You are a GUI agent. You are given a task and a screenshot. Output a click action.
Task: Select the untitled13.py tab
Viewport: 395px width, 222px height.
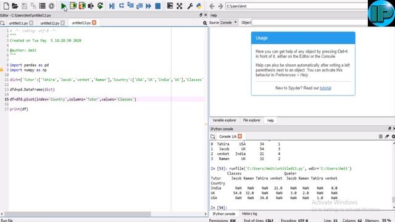pyautogui.click(x=81, y=23)
